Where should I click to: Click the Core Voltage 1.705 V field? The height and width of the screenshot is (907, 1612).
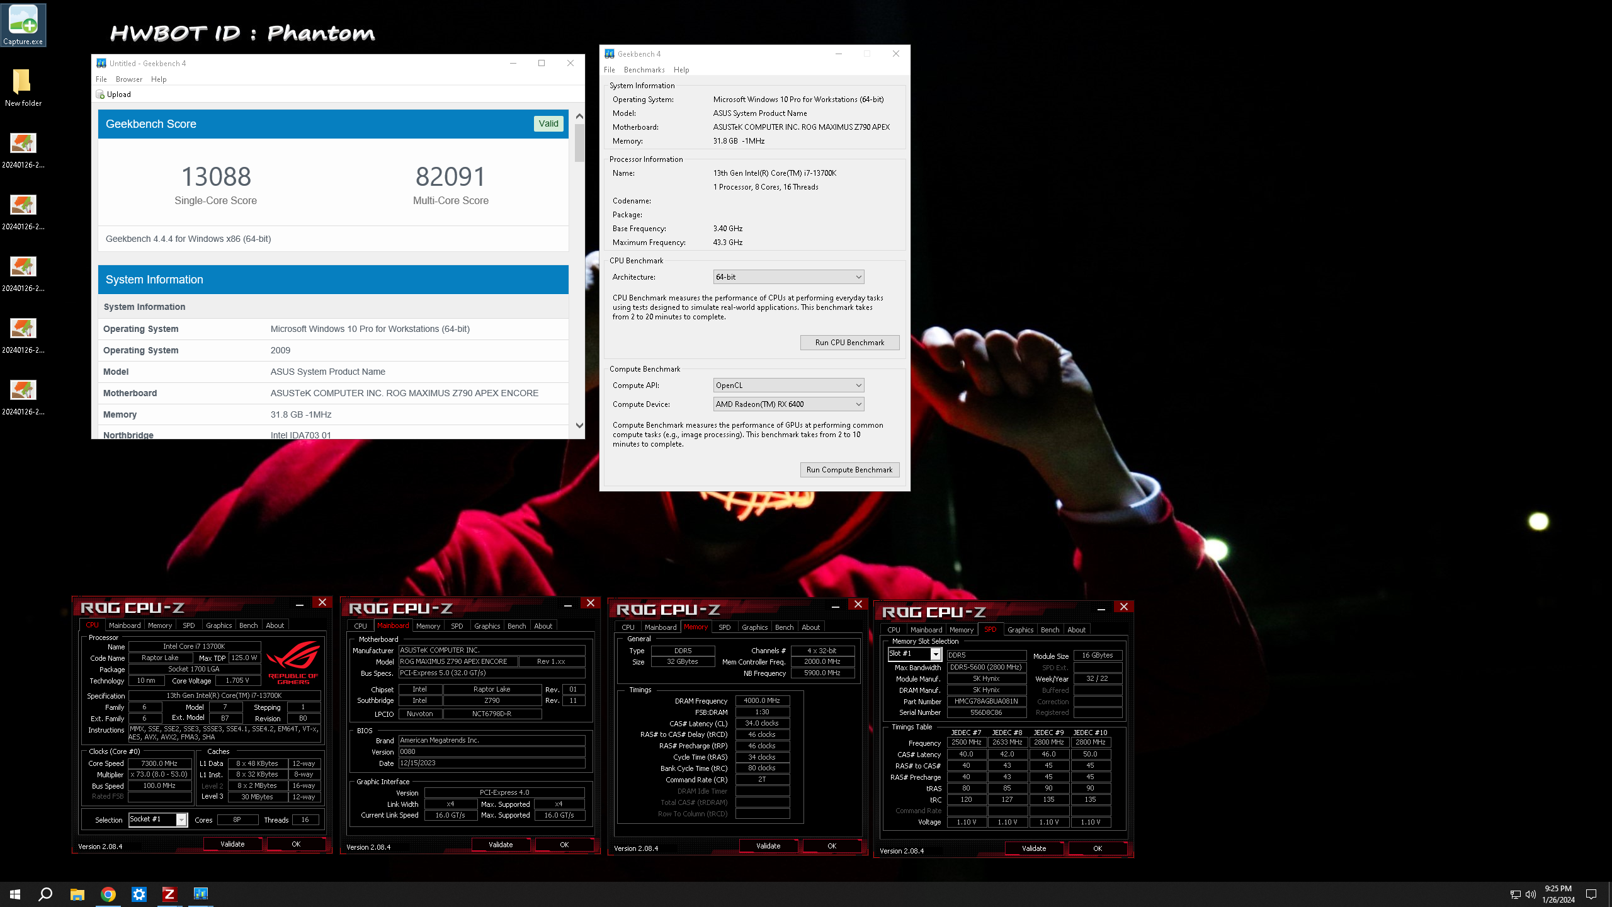tap(237, 680)
